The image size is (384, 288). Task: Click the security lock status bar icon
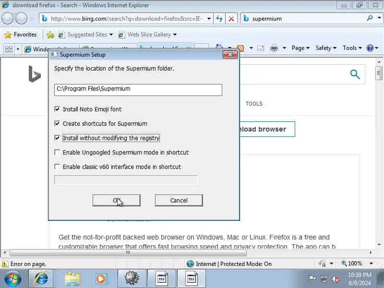tap(323, 264)
